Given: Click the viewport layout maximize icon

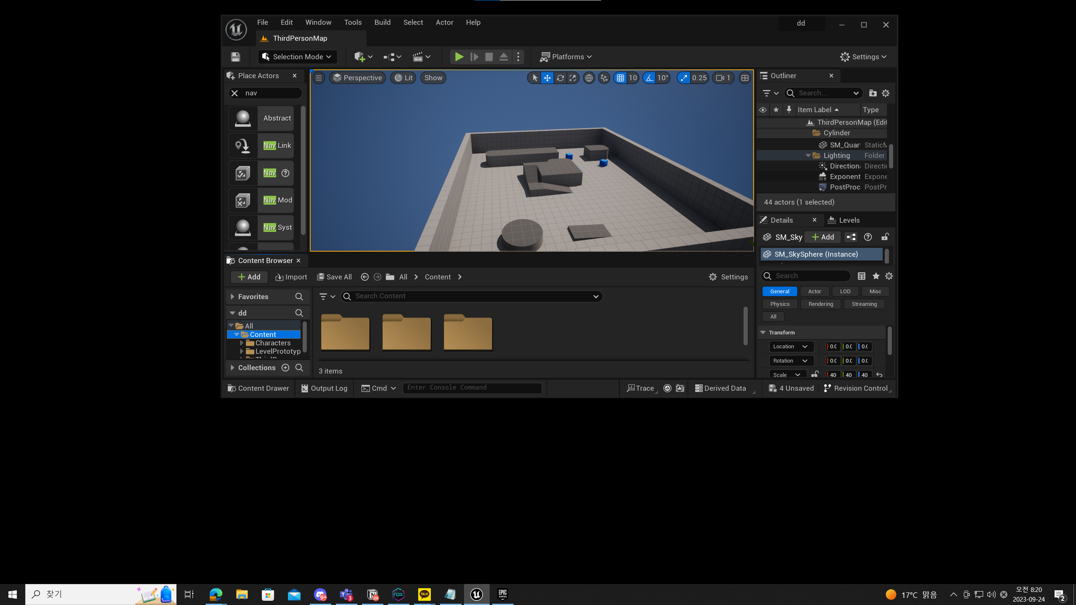Looking at the screenshot, I should coord(745,78).
